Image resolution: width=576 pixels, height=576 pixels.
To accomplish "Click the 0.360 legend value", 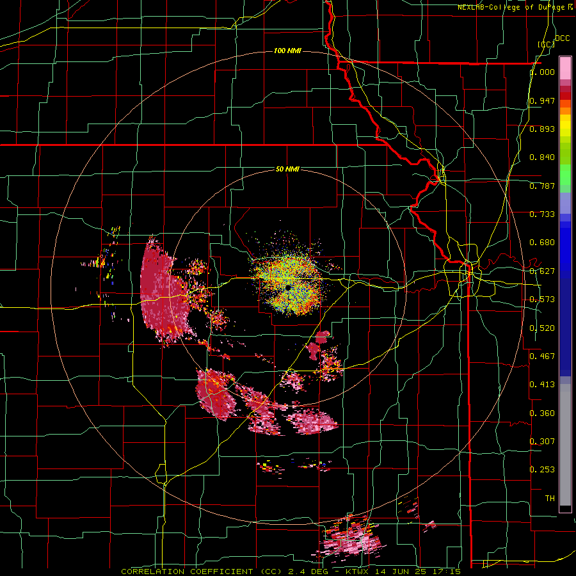I will [542, 413].
